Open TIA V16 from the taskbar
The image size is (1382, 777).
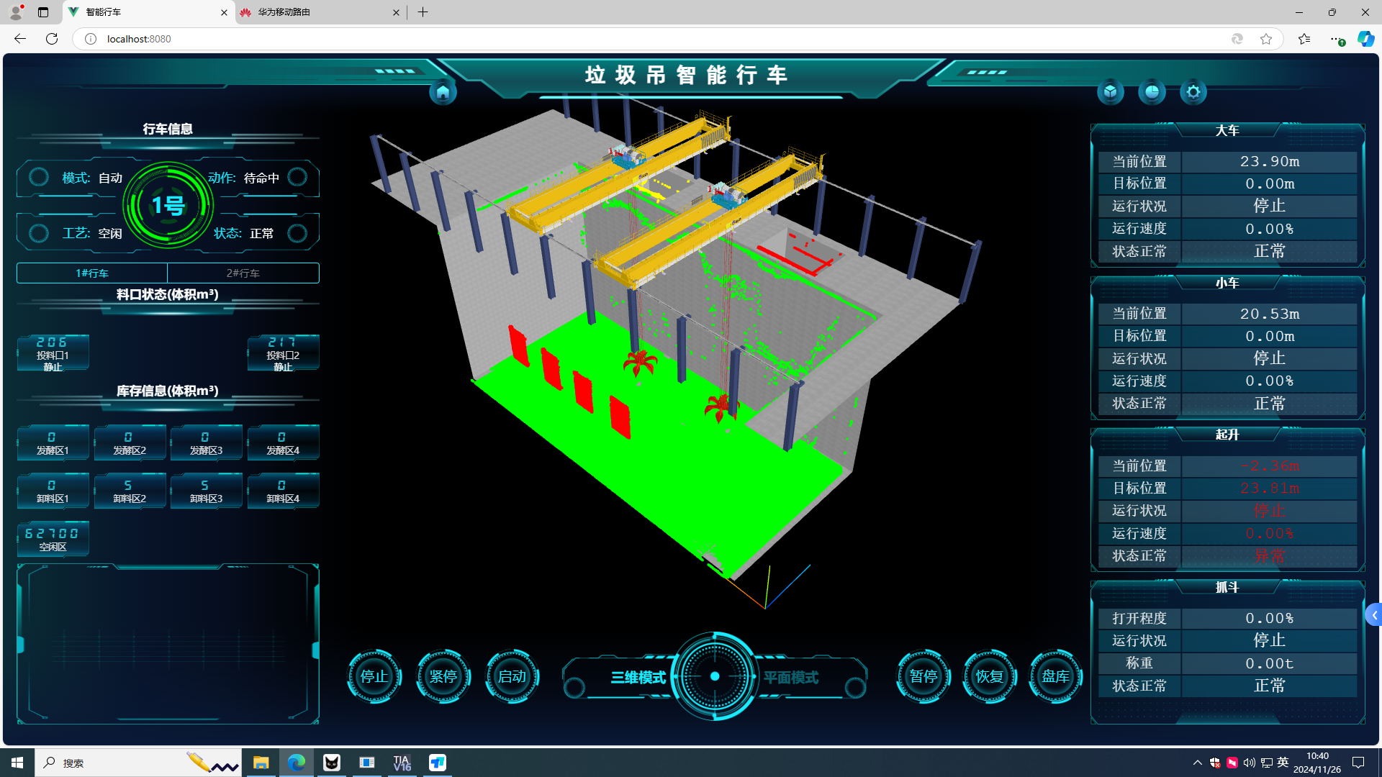coord(402,763)
